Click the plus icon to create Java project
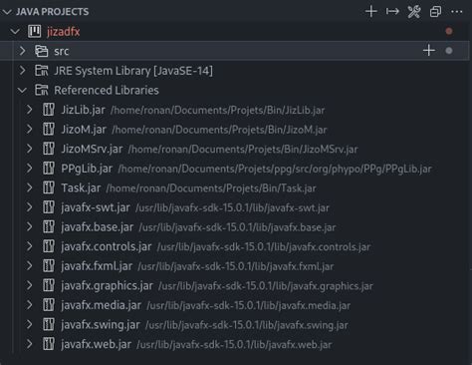This screenshot has width=472, height=365. pos(371,12)
